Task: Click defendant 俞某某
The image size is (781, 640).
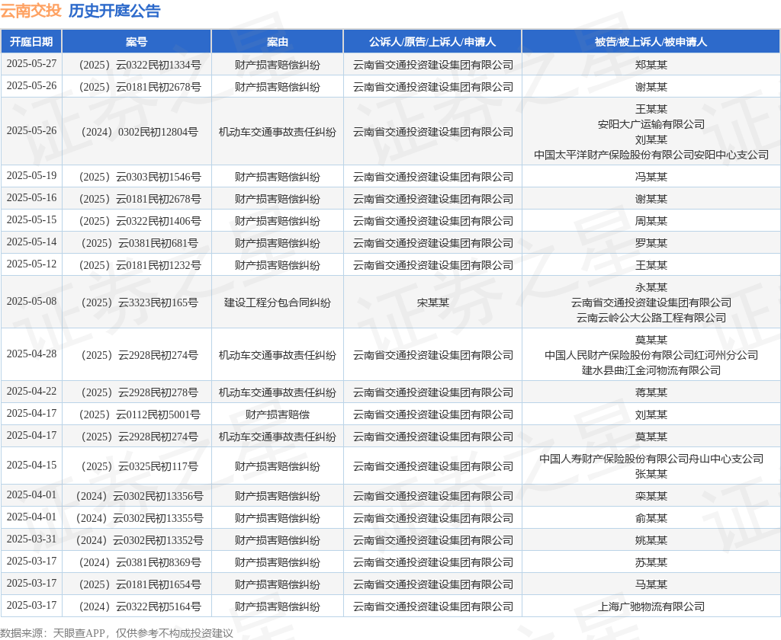Action: [651, 518]
